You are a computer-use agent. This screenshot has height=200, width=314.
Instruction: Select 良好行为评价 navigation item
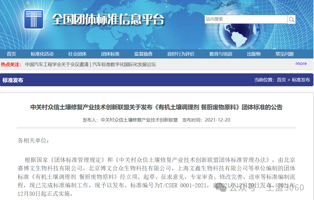coord(181,54)
